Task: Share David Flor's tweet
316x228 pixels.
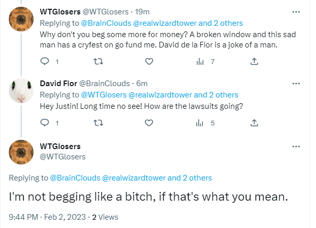Action: click(254, 122)
